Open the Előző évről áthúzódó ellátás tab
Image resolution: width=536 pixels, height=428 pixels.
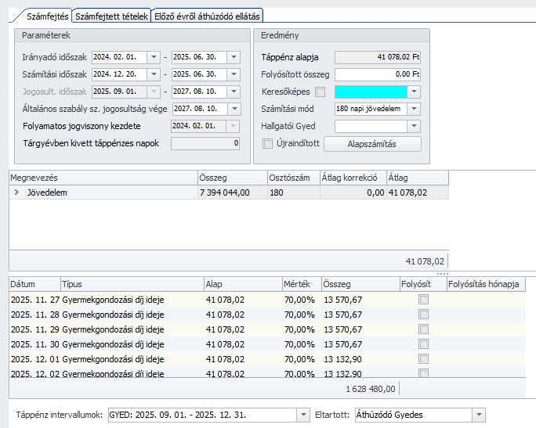(208, 16)
